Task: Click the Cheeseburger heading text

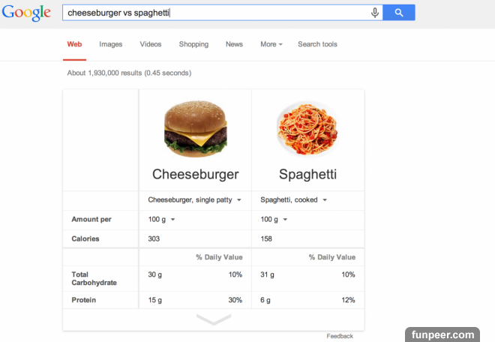Action: (x=195, y=175)
